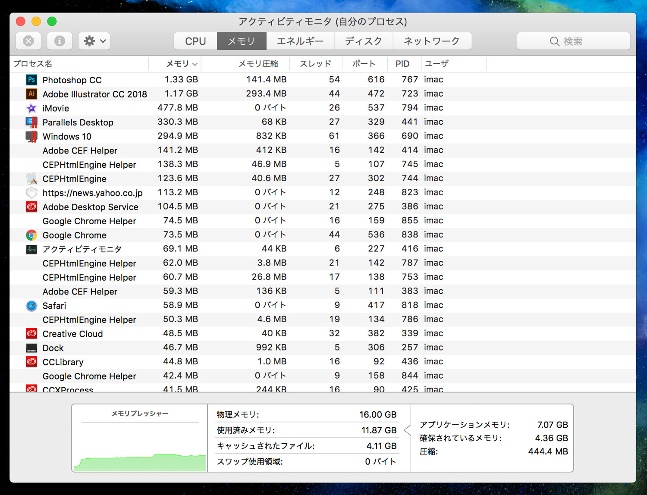This screenshot has width=647, height=495.
Task: Sort by PID column header
Action: click(404, 64)
